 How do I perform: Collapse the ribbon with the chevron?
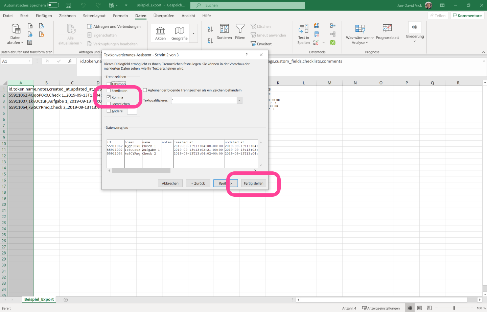click(x=483, y=52)
